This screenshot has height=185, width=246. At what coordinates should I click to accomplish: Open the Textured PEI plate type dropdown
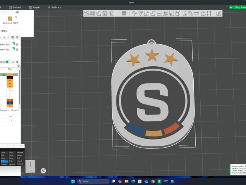pos(10,23)
